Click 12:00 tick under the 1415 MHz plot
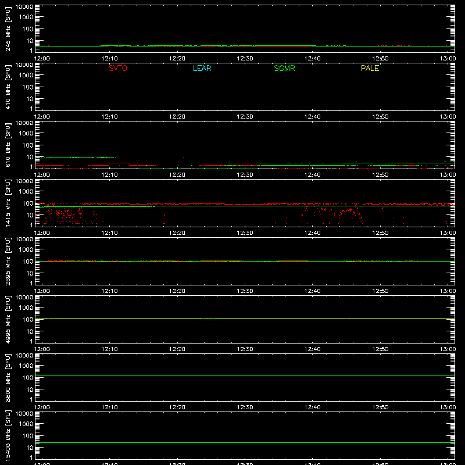465x465 pixels. click(x=42, y=233)
